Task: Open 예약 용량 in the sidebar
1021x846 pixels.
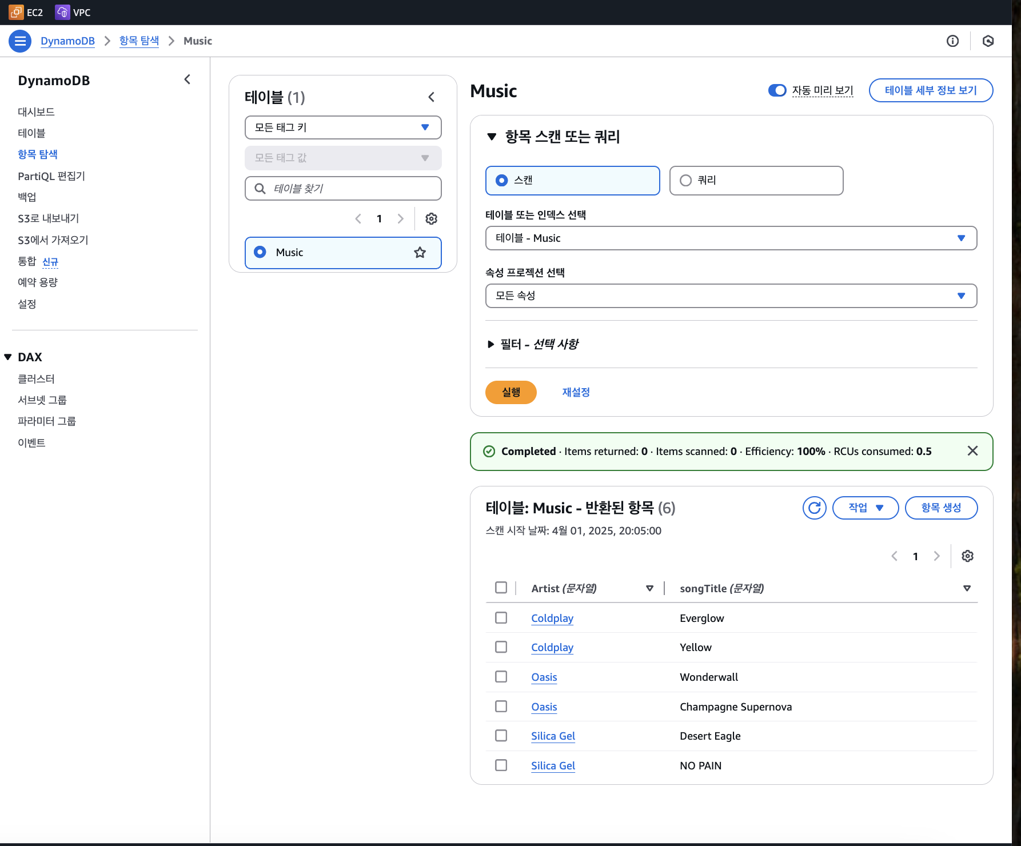Action: click(x=38, y=282)
